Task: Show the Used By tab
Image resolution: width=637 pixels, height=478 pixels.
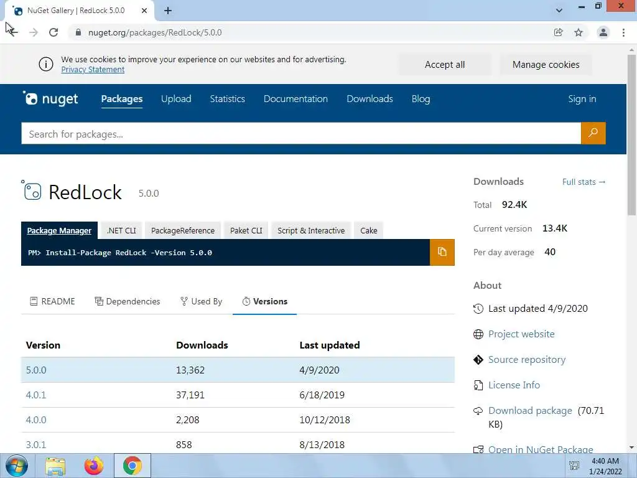Action: pyautogui.click(x=201, y=301)
